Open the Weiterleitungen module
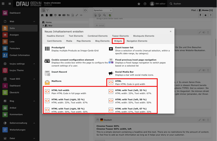 5,130
